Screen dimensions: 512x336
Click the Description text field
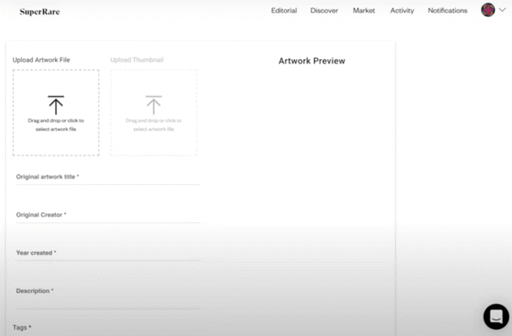point(107,292)
